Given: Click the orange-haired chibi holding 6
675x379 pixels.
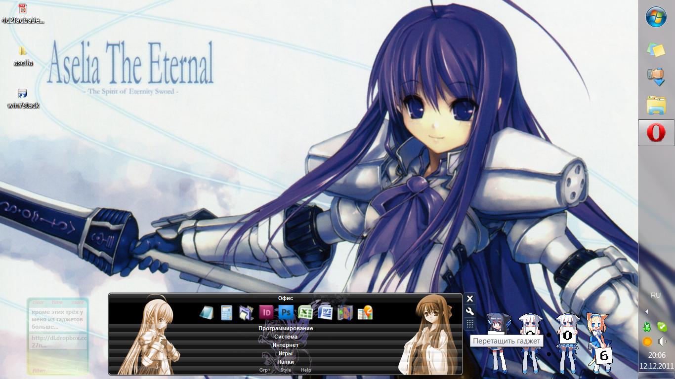Looking at the screenshot, I should (599, 342).
